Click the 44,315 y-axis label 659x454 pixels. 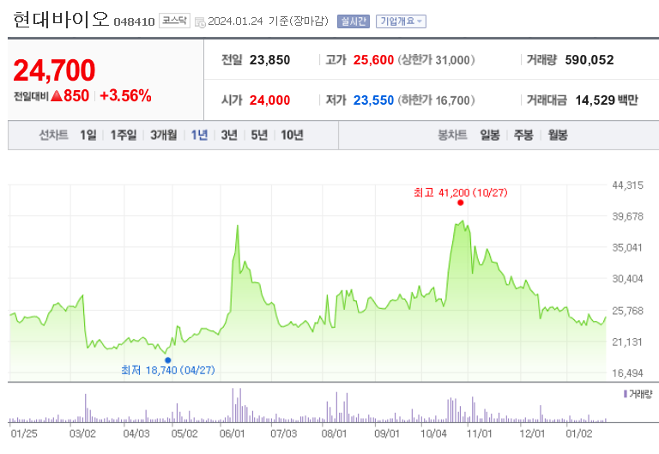point(627,185)
